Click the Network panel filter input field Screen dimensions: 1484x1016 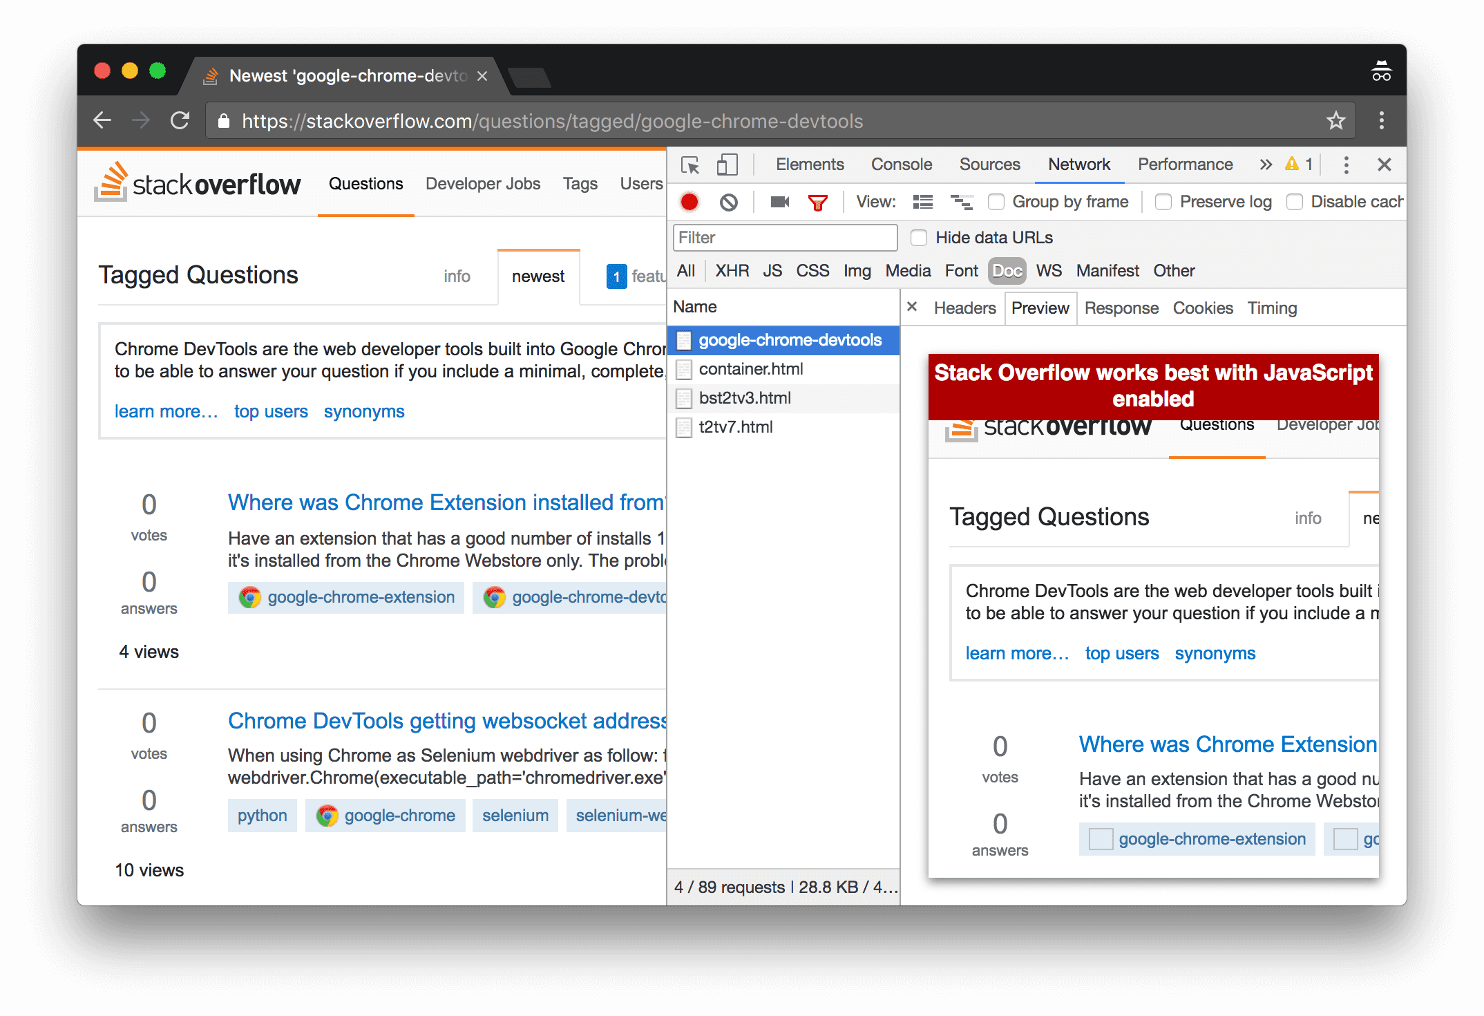click(785, 238)
